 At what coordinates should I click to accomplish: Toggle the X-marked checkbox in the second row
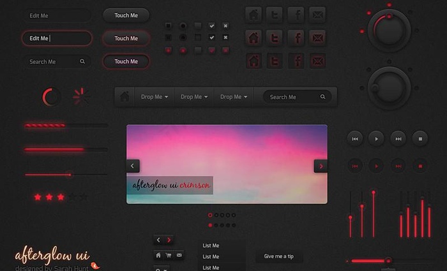(225, 38)
